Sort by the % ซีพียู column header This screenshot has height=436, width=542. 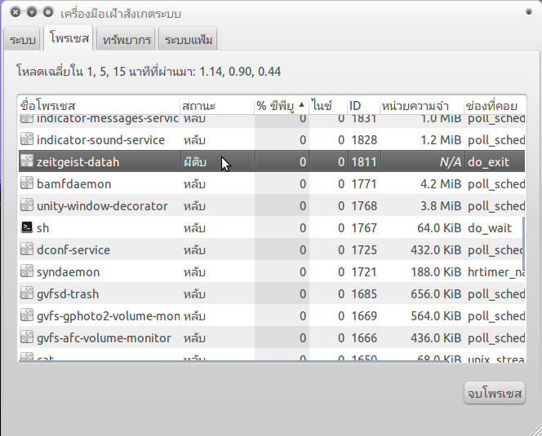[279, 106]
